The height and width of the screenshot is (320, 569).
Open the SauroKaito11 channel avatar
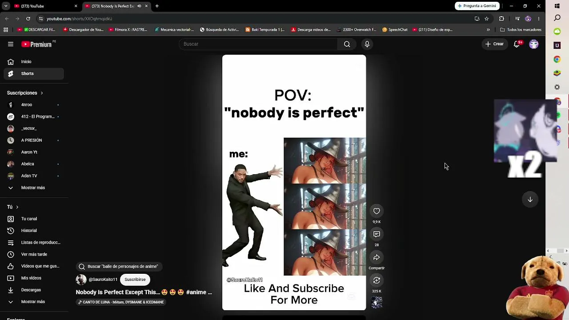[81, 280]
